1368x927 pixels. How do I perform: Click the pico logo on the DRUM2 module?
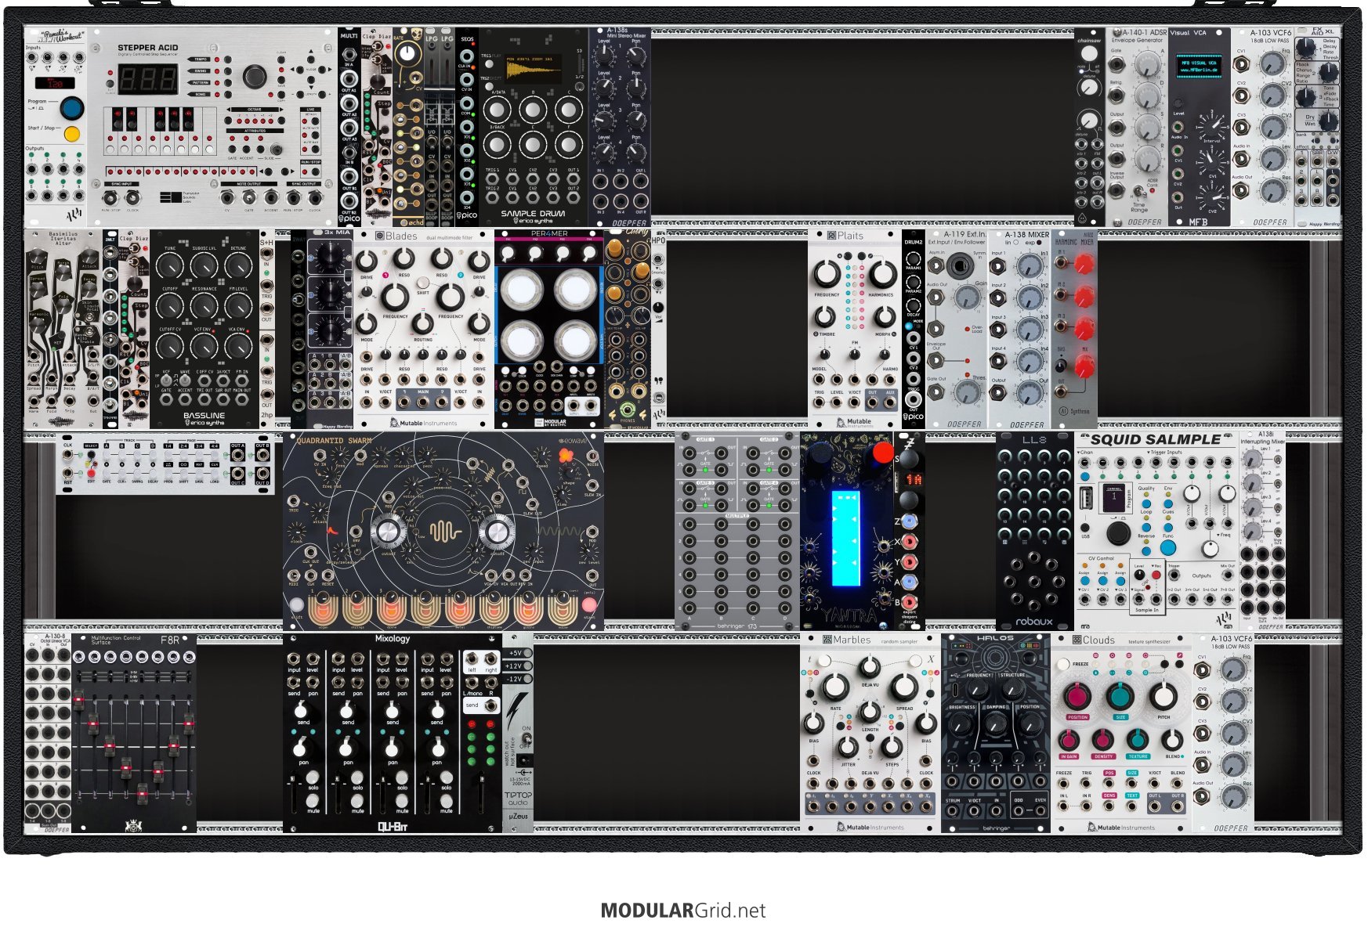(x=913, y=417)
